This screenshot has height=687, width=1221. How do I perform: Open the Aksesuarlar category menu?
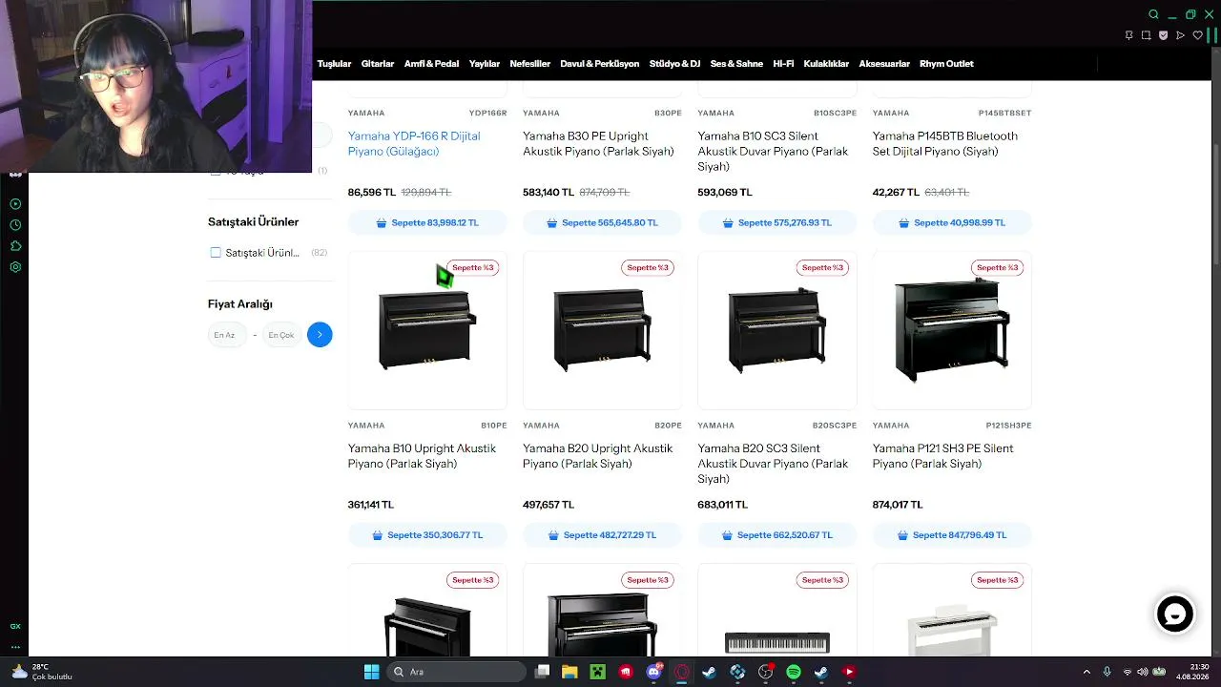pos(884,64)
